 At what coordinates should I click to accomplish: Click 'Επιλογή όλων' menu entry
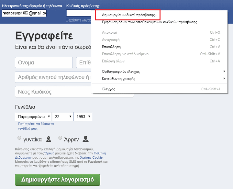(160, 61)
